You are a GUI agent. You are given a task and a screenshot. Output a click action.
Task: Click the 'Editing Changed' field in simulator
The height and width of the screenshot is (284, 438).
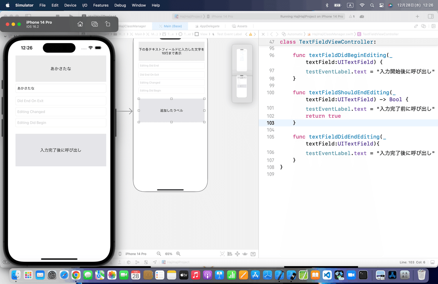pyautogui.click(x=61, y=112)
